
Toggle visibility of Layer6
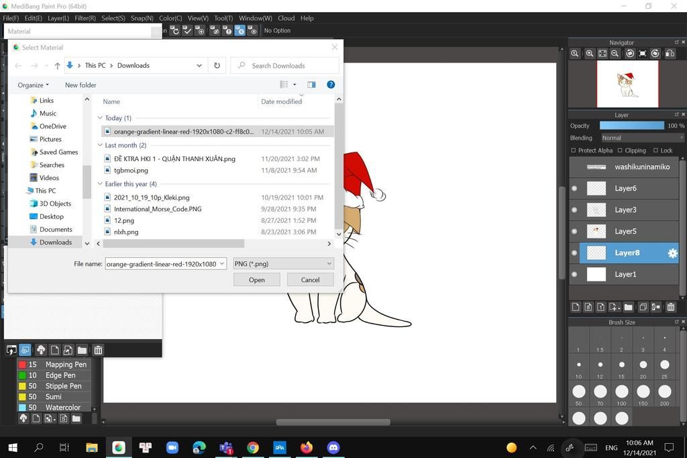[x=574, y=189]
